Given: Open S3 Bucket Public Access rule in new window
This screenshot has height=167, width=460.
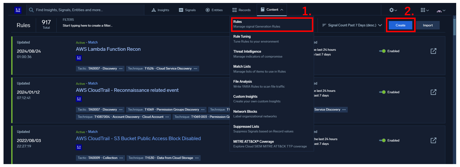Looking at the screenshot, I should [433, 140].
